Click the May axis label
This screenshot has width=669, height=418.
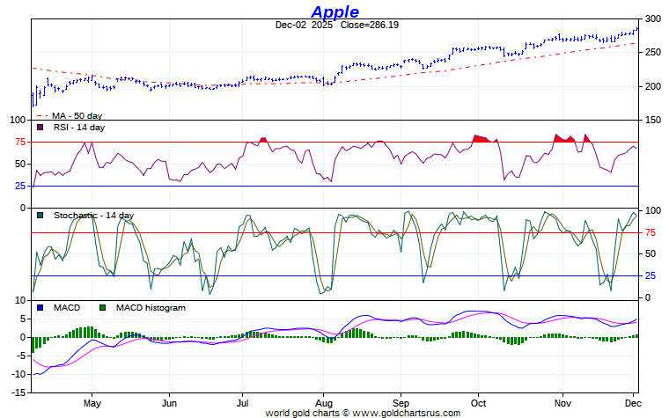tap(92, 403)
